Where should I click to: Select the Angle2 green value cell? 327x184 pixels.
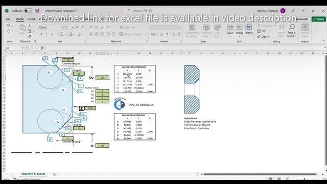click(79, 128)
